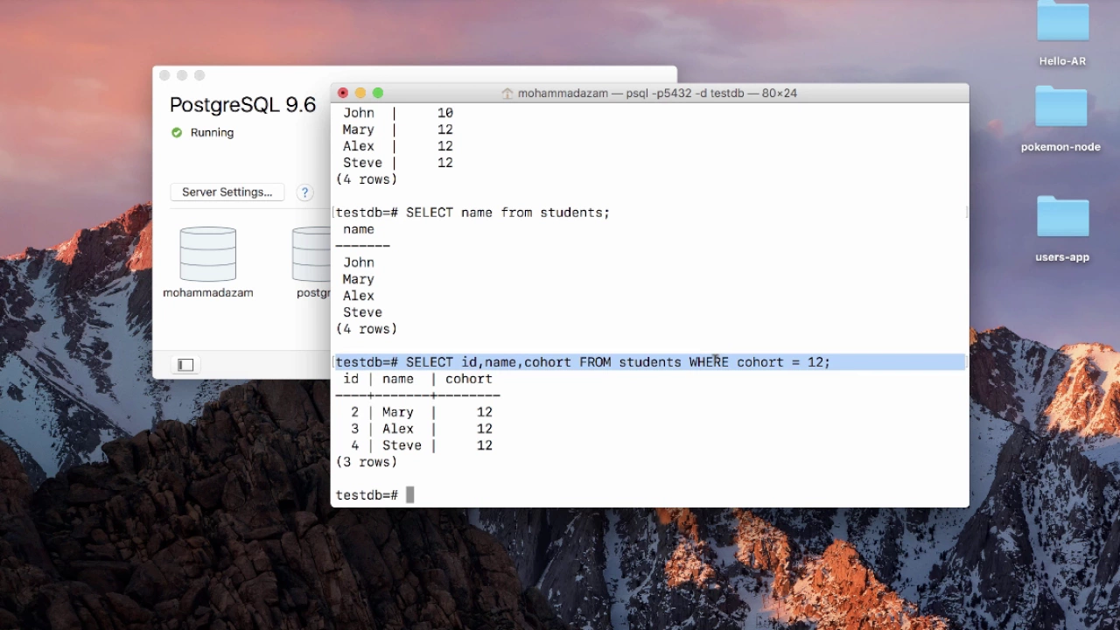
Task: Open the Hello-AR desktop folder
Action: (x=1062, y=22)
